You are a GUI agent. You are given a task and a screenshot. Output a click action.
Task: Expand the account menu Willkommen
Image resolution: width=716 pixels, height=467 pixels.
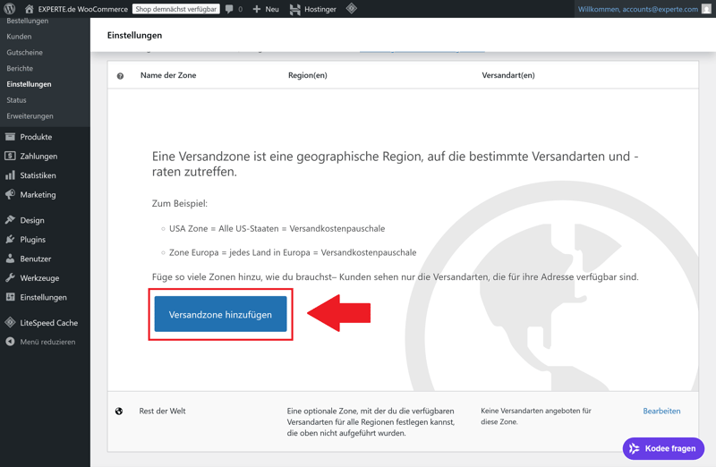point(637,9)
